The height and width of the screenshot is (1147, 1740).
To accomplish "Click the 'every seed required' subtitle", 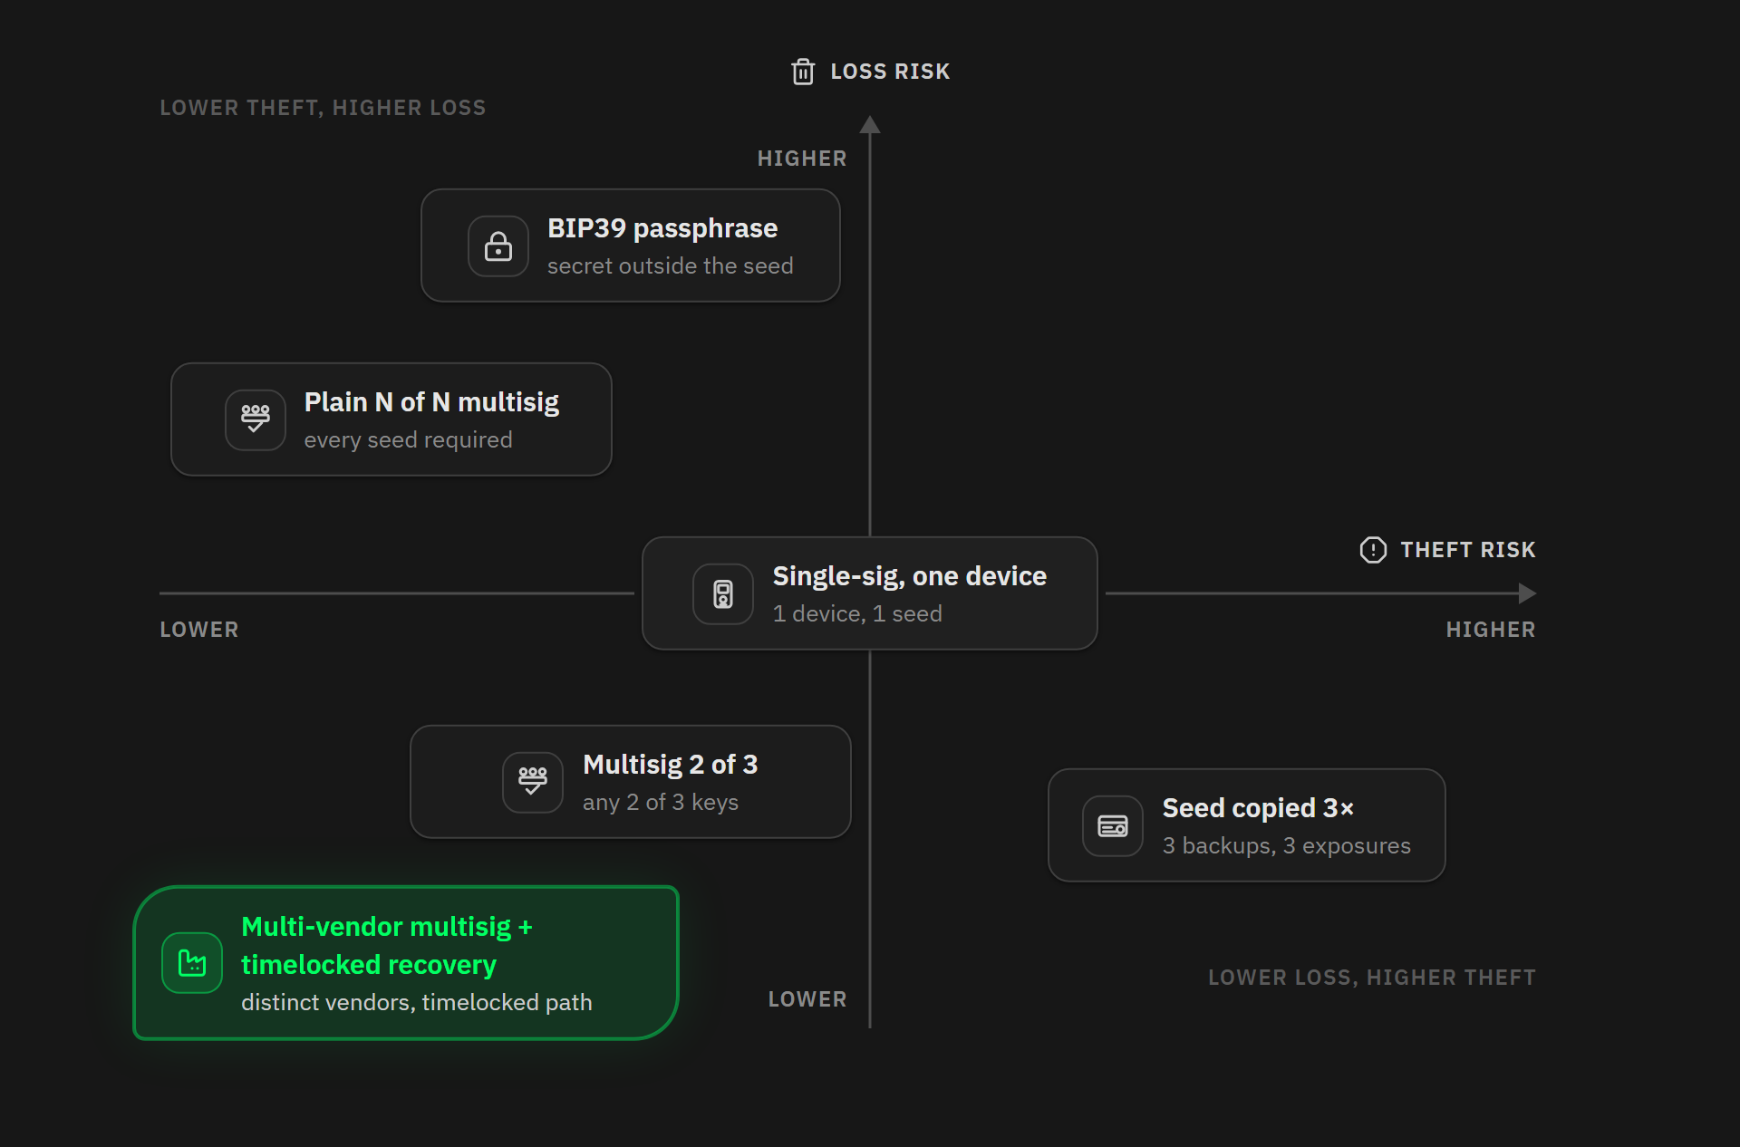I will pyautogui.click(x=408, y=440).
